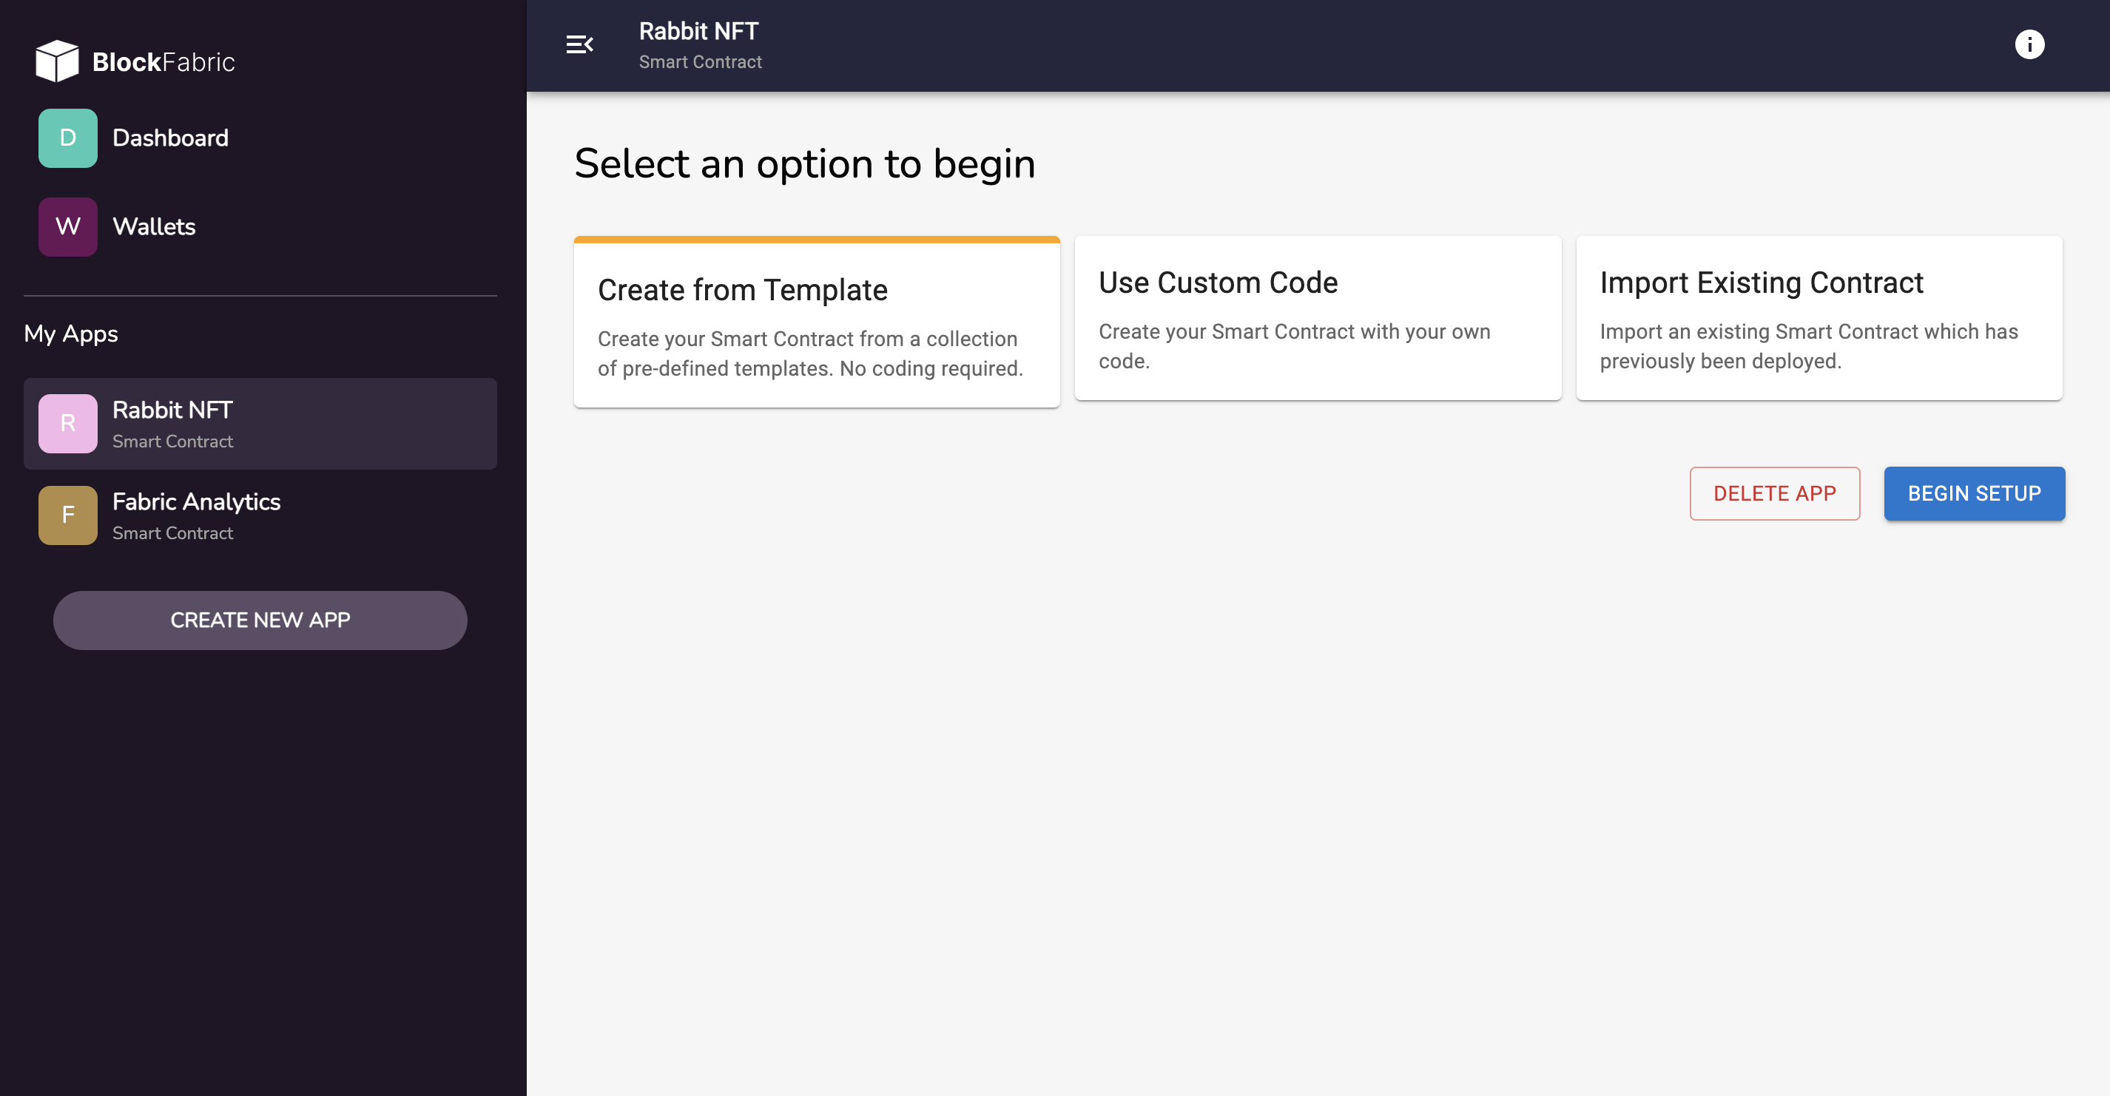Click the info icon in the header
2110x1096 pixels.
click(x=2031, y=44)
